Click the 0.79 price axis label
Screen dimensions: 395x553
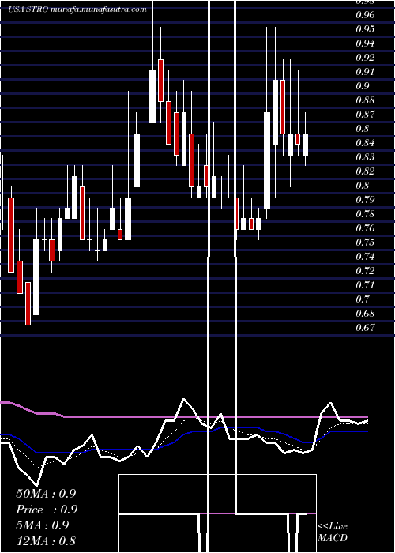click(365, 200)
